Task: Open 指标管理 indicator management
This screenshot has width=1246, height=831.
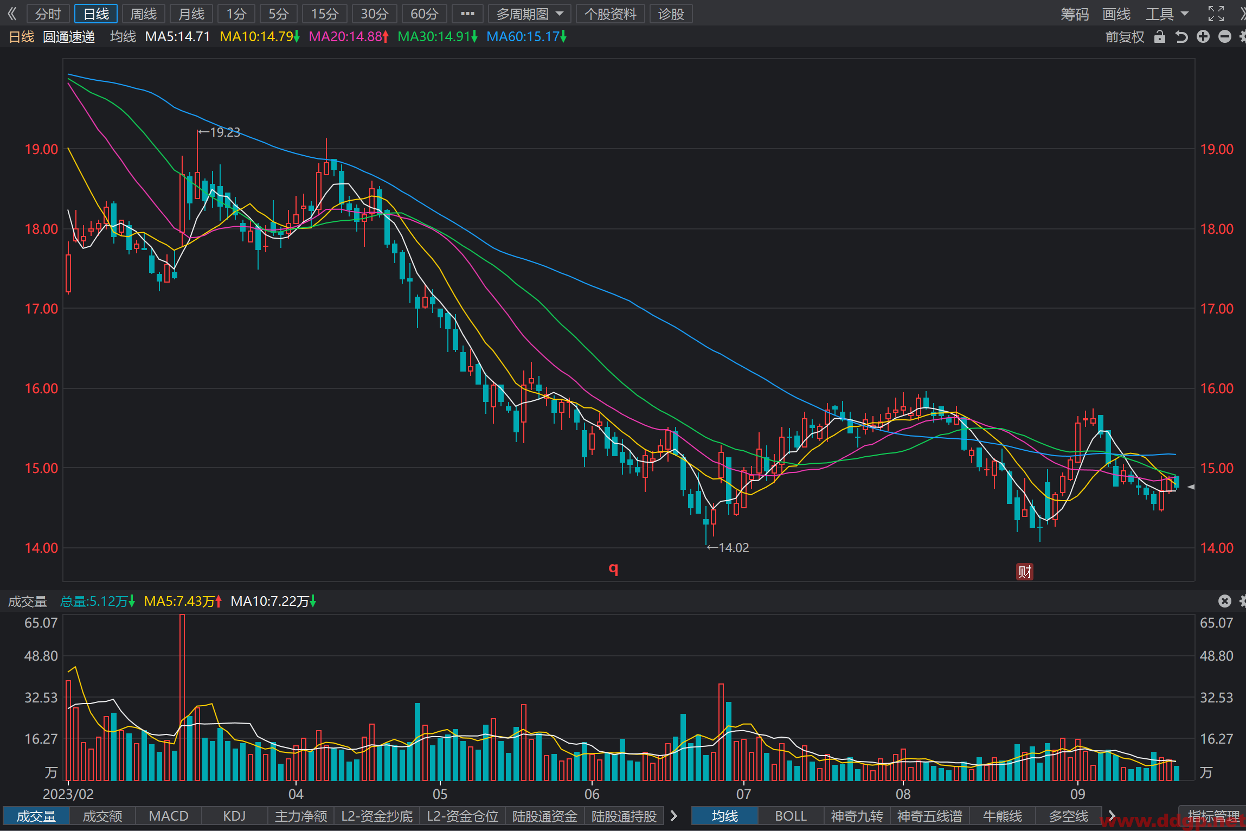Action: [1213, 816]
